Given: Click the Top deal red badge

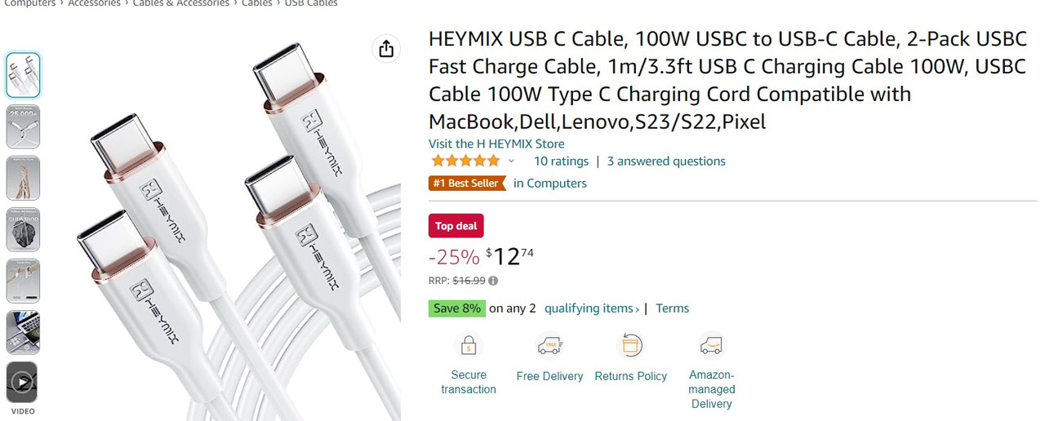Looking at the screenshot, I should tap(456, 226).
